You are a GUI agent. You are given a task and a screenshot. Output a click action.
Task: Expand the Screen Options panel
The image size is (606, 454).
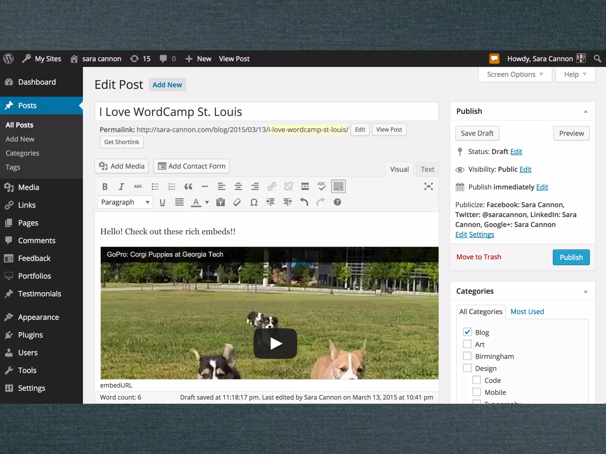515,74
